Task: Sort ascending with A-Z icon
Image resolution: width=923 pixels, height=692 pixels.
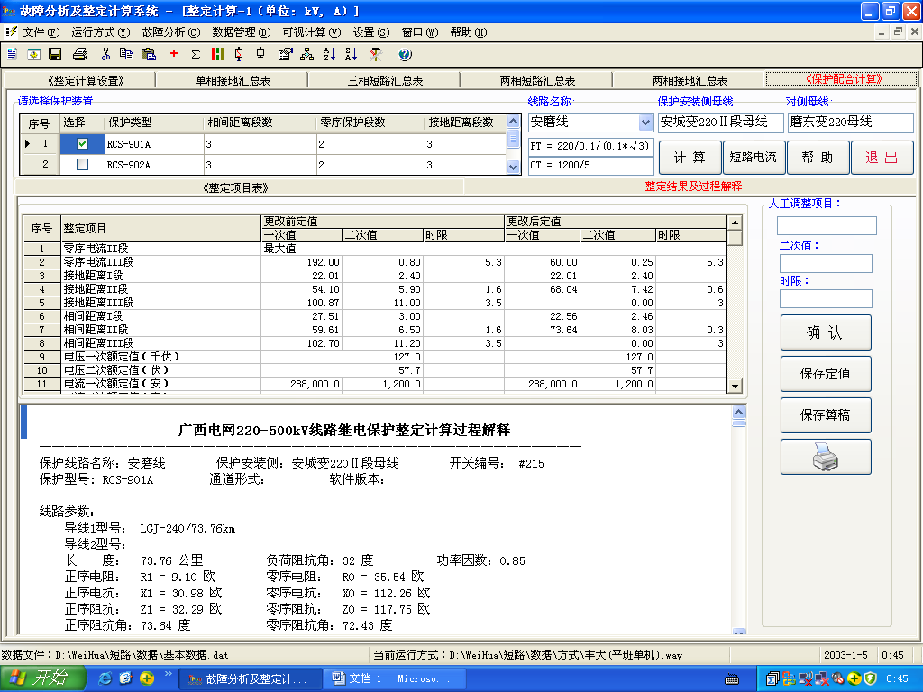Action: coord(330,55)
